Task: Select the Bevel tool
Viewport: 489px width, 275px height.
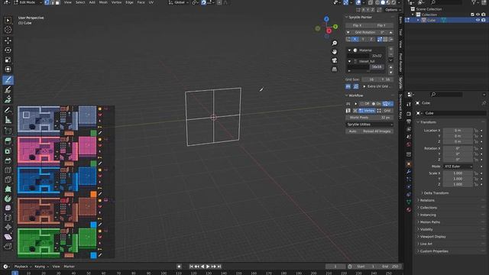Action: [x=8, y=160]
